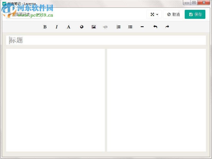Minimize the Laverna window
The height and width of the screenshot is (159, 212).
click(187, 3)
